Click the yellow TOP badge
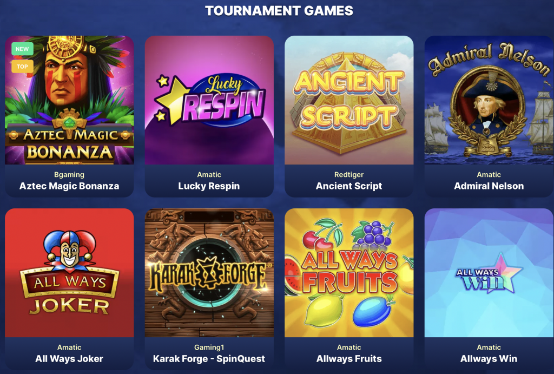 pyautogui.click(x=22, y=67)
